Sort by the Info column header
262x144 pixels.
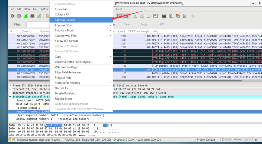coord(206,31)
